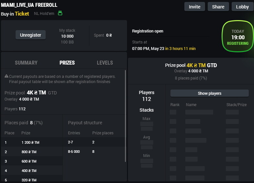Click the green gift ticket icon
Screen dimensions: 254x183
point(60,13)
